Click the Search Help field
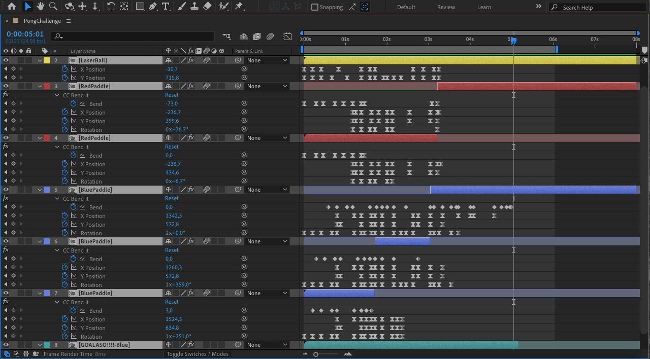 598,7
